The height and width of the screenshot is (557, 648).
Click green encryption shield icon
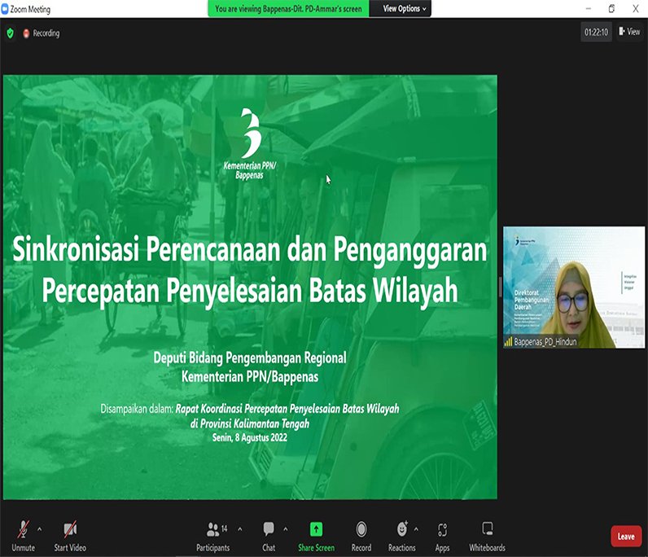pyautogui.click(x=11, y=33)
